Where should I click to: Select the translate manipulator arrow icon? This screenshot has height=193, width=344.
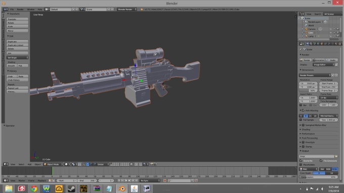click(x=88, y=164)
